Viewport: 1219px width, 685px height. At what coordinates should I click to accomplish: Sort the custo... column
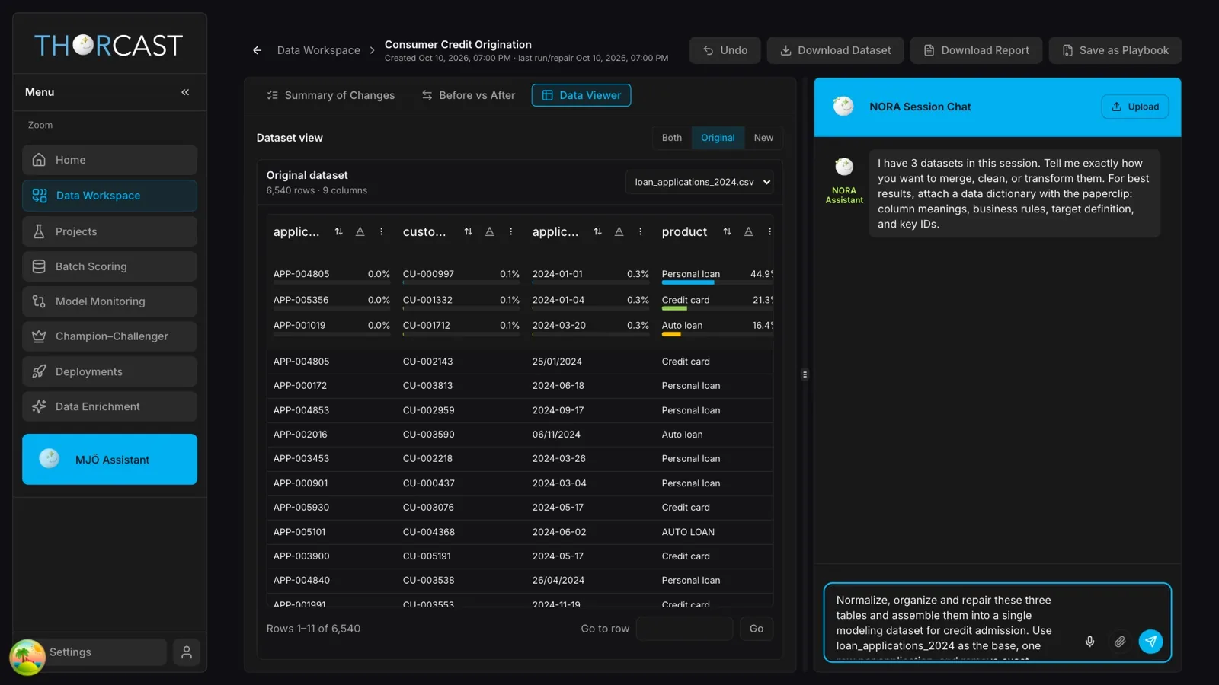(x=468, y=231)
